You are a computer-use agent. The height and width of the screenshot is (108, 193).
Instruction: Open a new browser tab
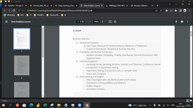click(157, 6)
